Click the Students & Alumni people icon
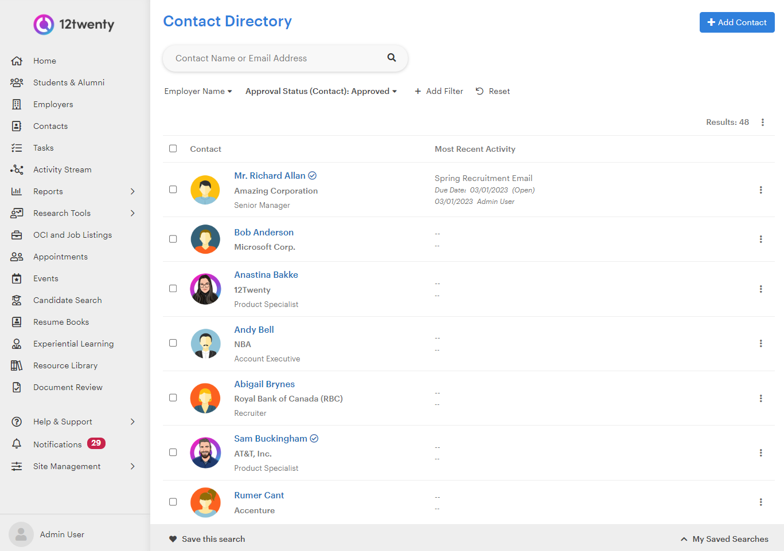The height and width of the screenshot is (551, 784). pos(17,82)
